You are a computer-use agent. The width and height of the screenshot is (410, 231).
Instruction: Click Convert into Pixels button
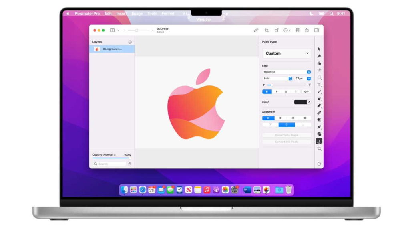click(287, 142)
